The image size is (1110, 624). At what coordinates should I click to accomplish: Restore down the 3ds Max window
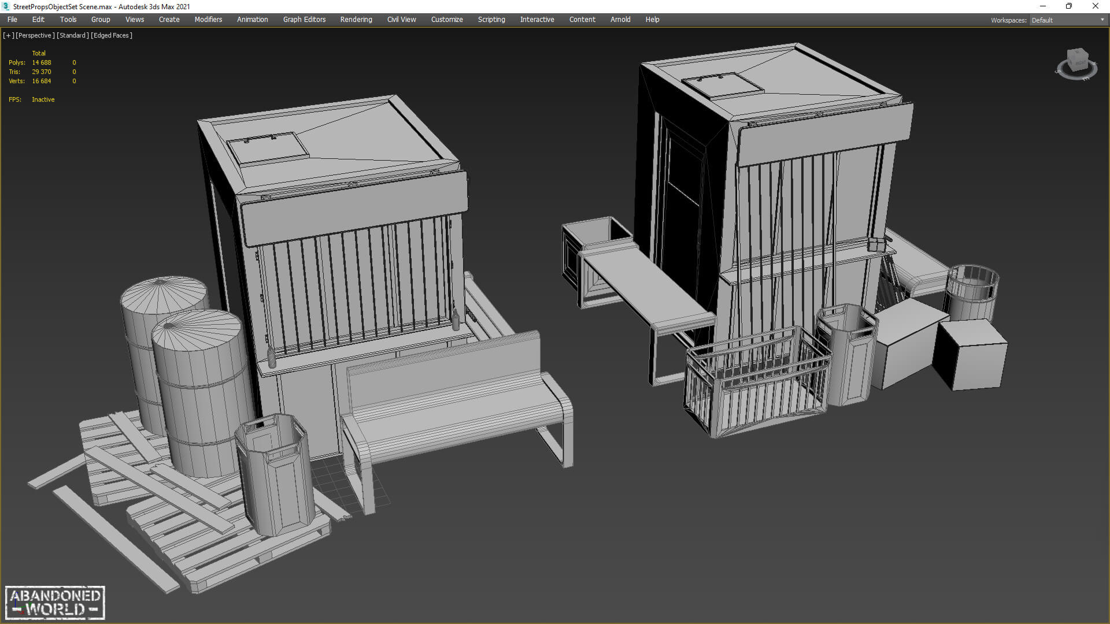click(1069, 6)
